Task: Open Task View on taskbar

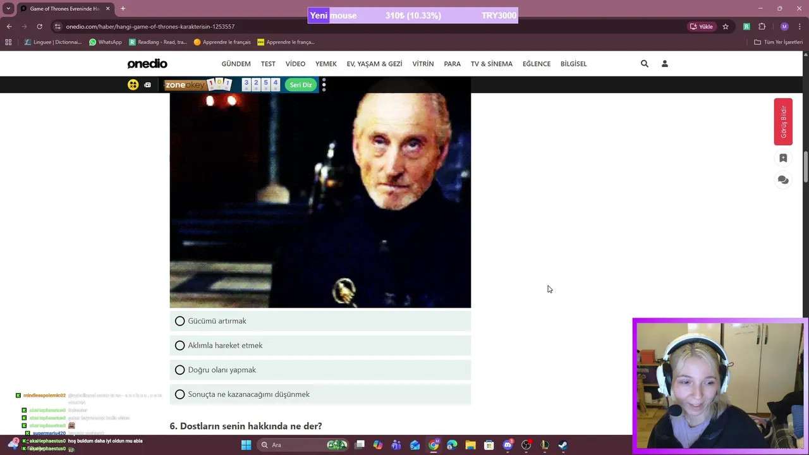Action: click(360, 445)
